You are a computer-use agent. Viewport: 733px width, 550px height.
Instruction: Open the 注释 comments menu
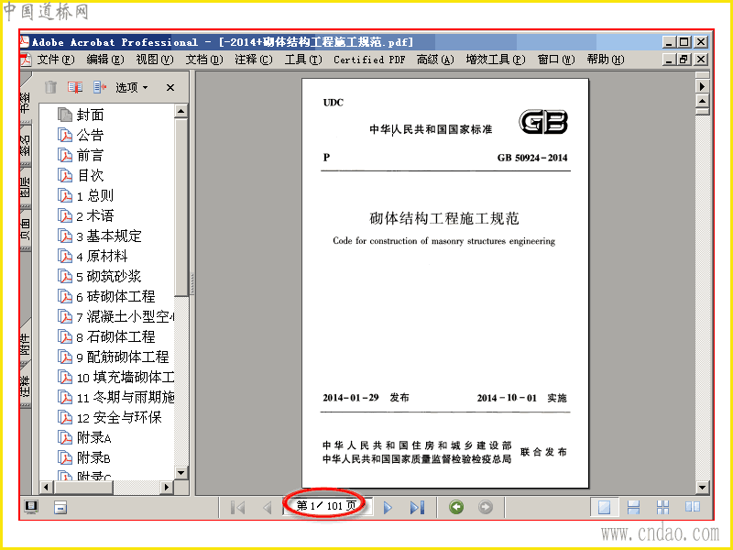pyautogui.click(x=254, y=60)
